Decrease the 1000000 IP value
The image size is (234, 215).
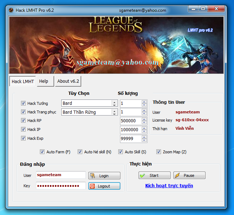coord(144,131)
